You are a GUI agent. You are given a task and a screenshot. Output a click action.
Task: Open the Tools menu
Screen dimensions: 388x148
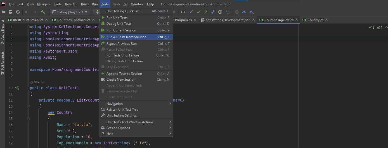(x=116, y=4)
